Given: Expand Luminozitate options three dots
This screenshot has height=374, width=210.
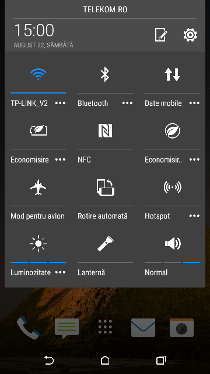Looking at the screenshot, I should coord(60,272).
